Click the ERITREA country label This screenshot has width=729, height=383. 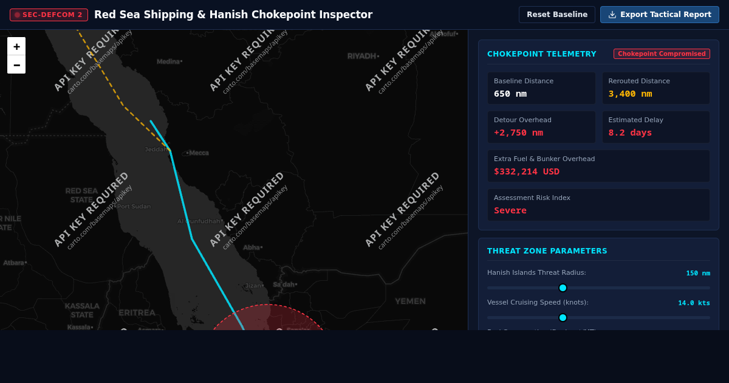click(x=137, y=312)
